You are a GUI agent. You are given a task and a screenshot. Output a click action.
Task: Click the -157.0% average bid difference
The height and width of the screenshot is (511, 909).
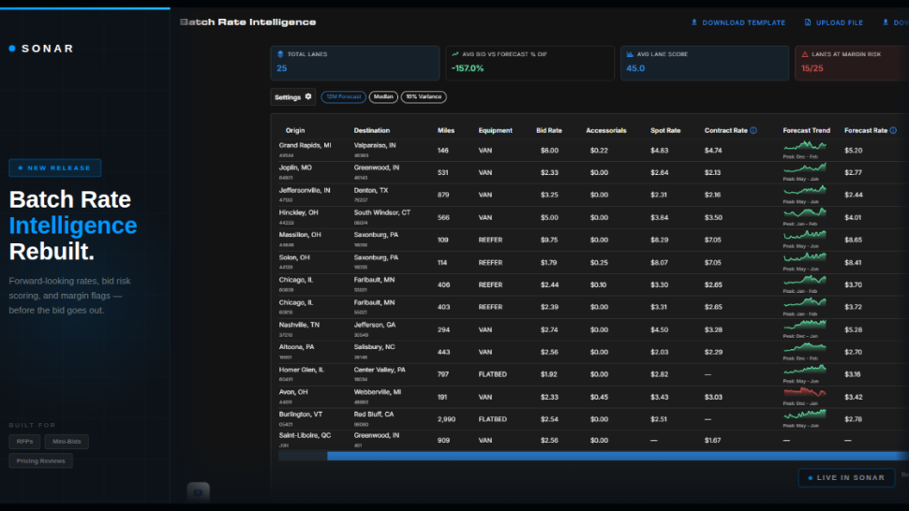(x=468, y=68)
